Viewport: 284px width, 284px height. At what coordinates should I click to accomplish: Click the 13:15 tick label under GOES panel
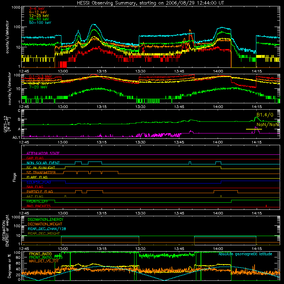coord(102,142)
